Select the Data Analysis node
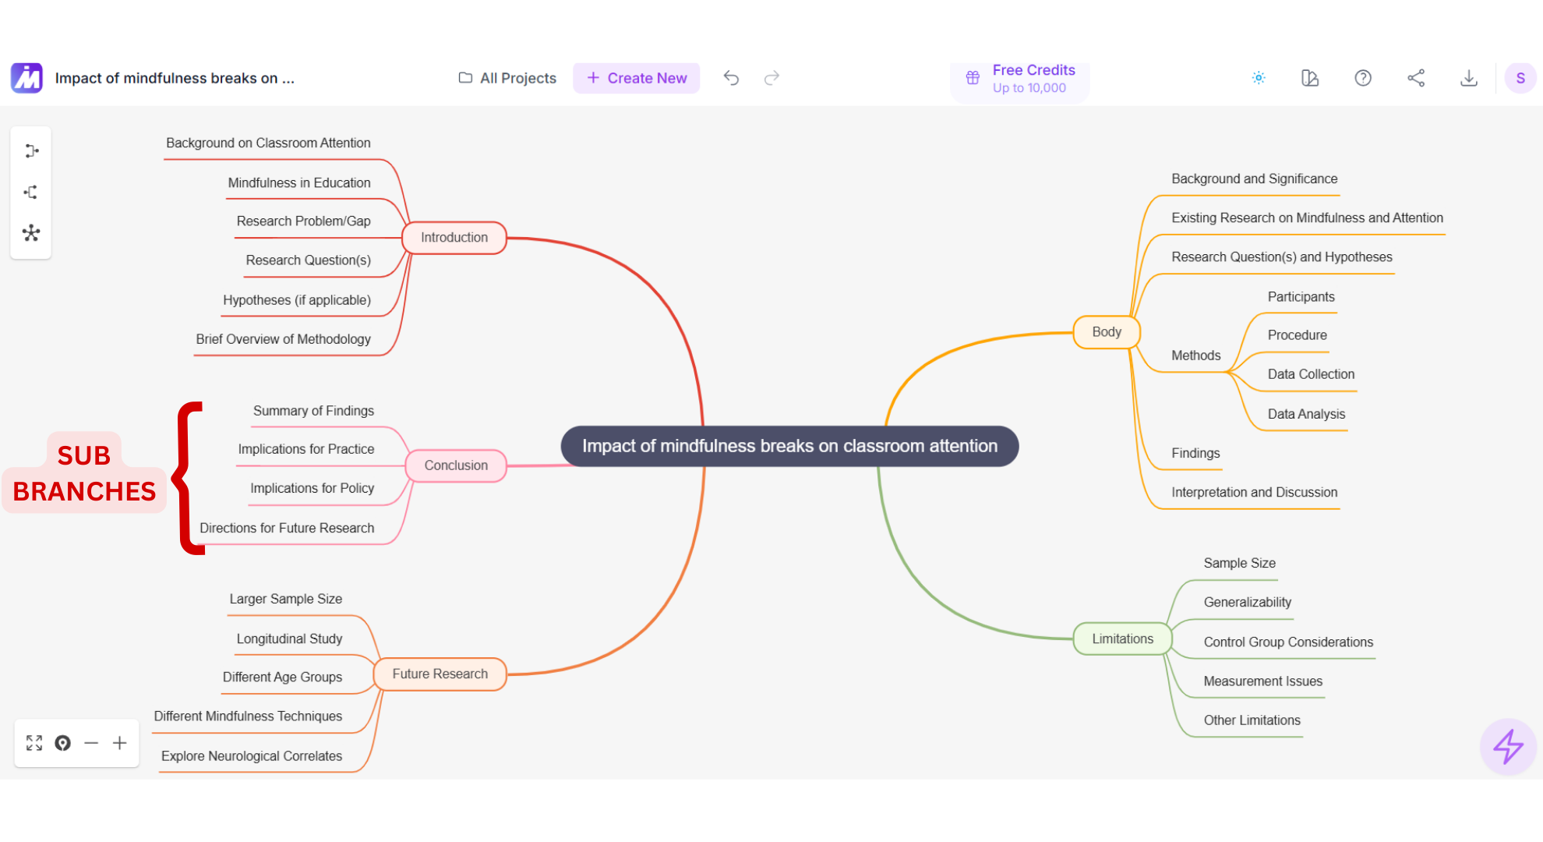Screen dimensions: 1543x842 coord(1307,414)
